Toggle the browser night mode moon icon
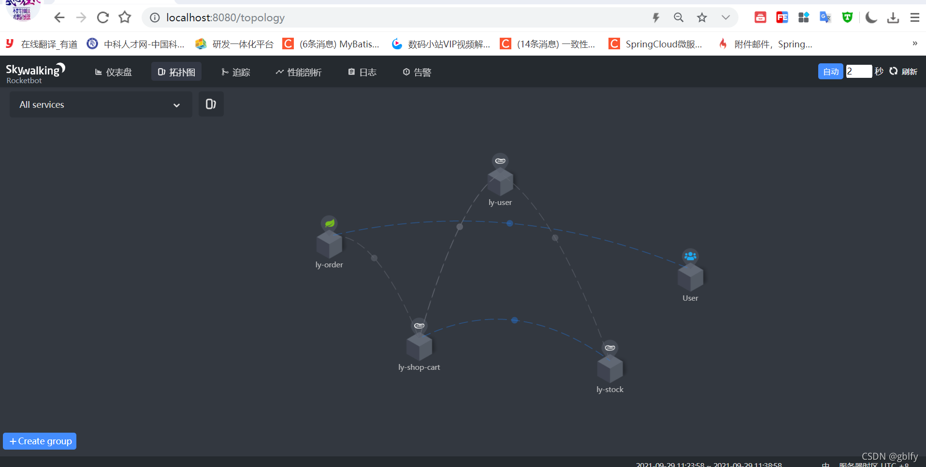926x467 pixels. (x=871, y=18)
